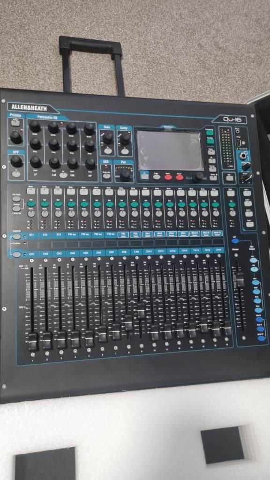270x480 pixels.
Task: Select the FX1 mix select key
Action: point(253,261)
